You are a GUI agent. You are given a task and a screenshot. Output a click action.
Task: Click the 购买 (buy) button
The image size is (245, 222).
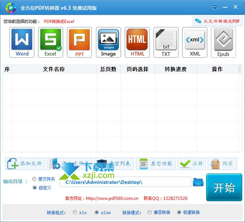(x=222, y=164)
